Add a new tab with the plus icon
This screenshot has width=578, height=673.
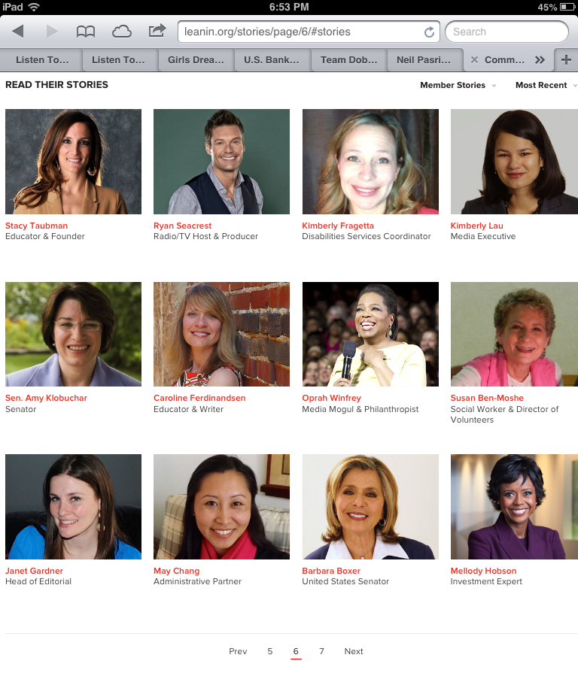(x=566, y=59)
